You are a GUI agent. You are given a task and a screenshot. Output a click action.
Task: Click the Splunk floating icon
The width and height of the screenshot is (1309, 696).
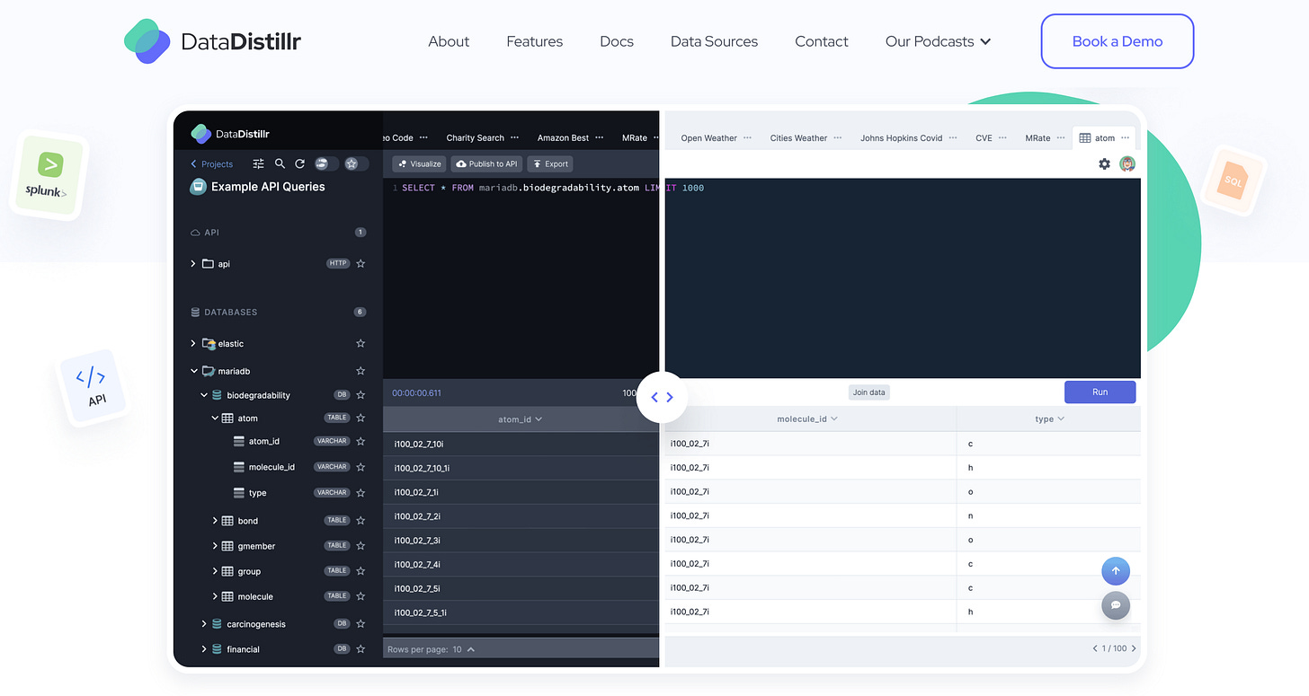pyautogui.click(x=49, y=175)
